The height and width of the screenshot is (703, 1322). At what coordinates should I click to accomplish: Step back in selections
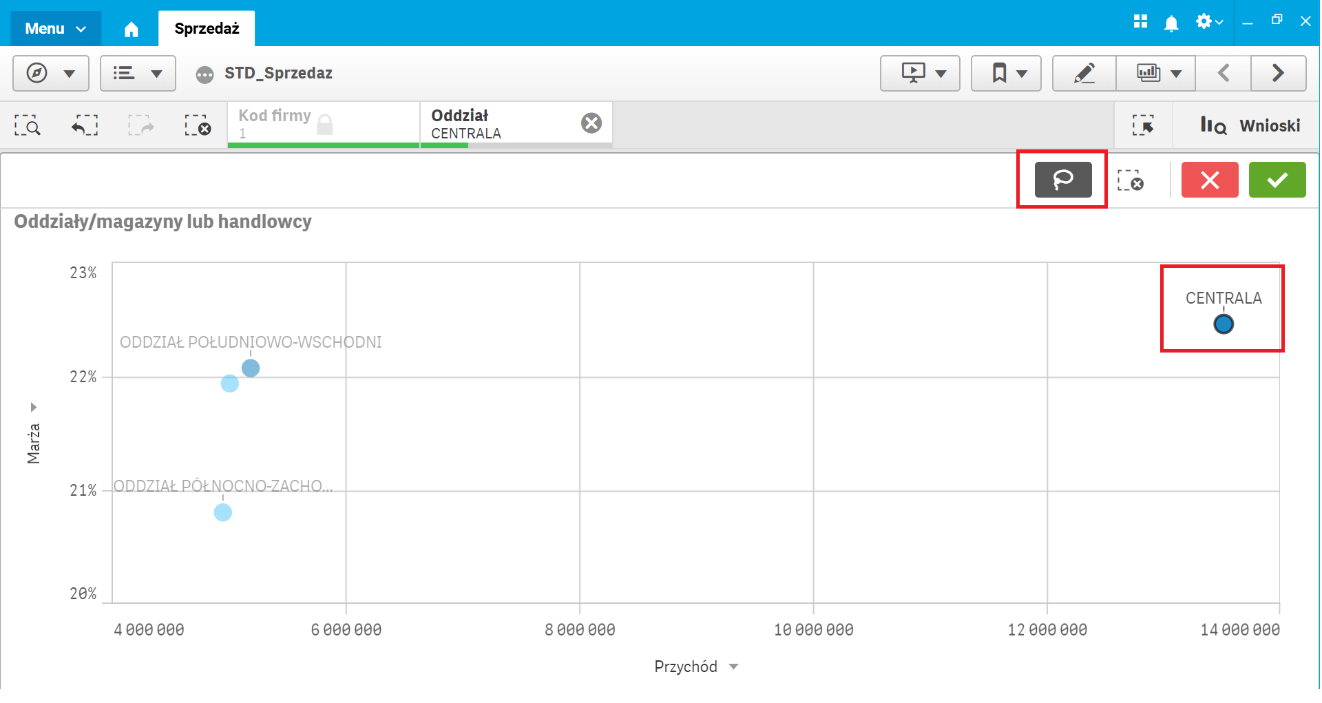pos(85,125)
